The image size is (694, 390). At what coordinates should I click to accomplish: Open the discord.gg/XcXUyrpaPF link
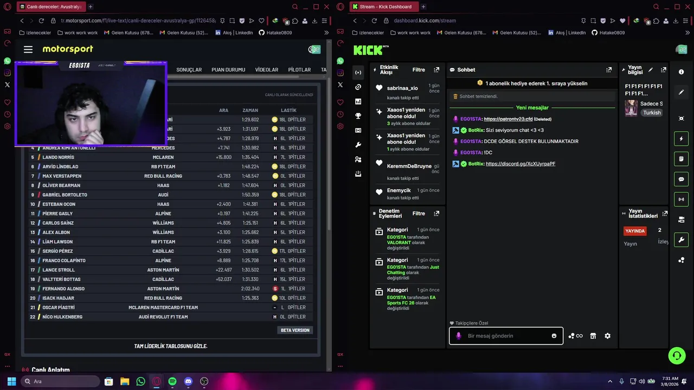pyautogui.click(x=520, y=164)
